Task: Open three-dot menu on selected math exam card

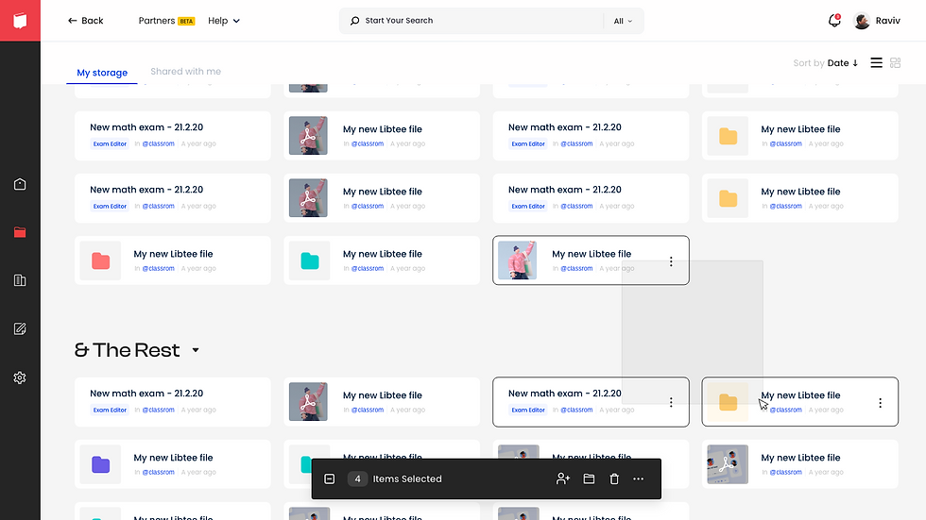Action: pos(671,402)
